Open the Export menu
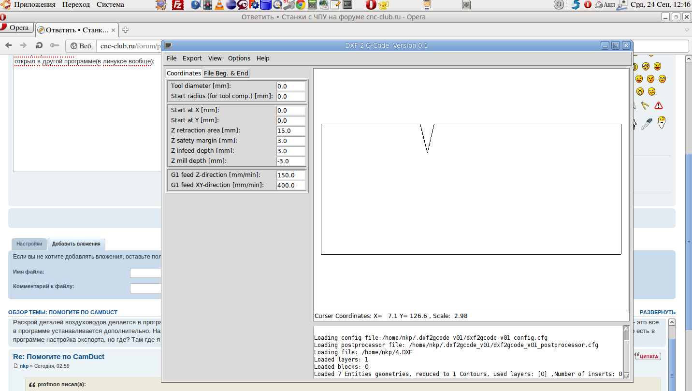Image resolution: width=692 pixels, height=391 pixels. [192, 58]
